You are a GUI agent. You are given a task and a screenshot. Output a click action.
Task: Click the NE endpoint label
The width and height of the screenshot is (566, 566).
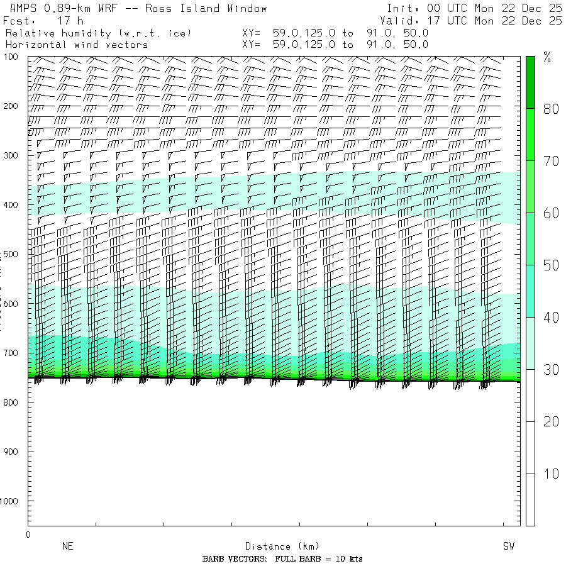pos(68,547)
